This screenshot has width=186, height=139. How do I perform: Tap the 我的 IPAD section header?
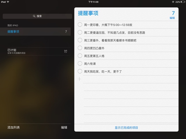tap(13, 25)
